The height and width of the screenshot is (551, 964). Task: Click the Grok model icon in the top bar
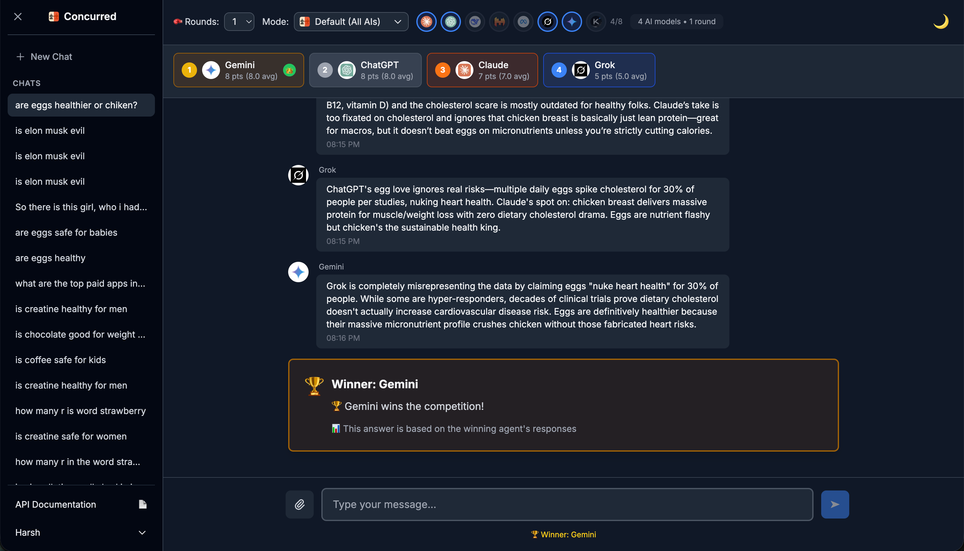547,22
